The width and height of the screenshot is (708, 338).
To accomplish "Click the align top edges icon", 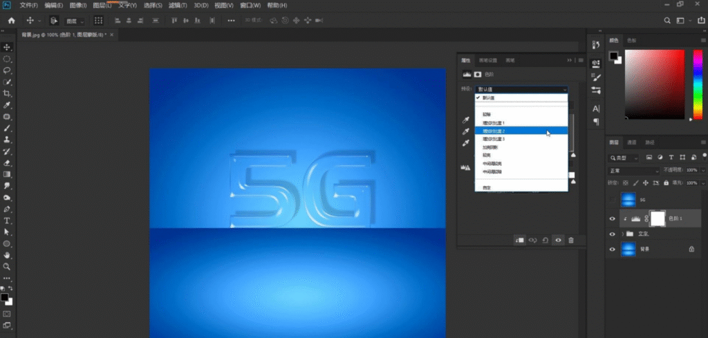I will click(174, 20).
